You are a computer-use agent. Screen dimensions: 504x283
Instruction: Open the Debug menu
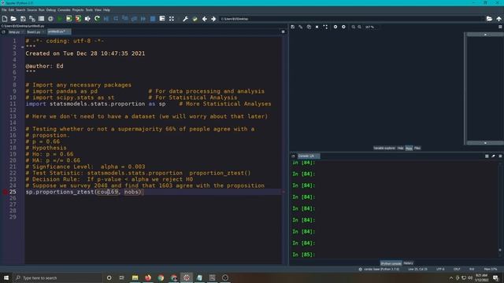[x=50, y=10]
